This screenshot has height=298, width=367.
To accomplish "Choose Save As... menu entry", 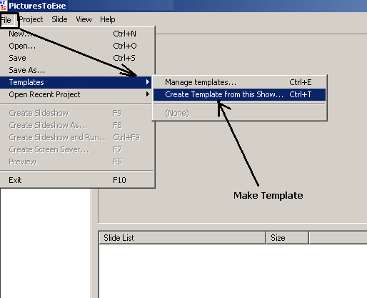I will pyautogui.click(x=76, y=70).
